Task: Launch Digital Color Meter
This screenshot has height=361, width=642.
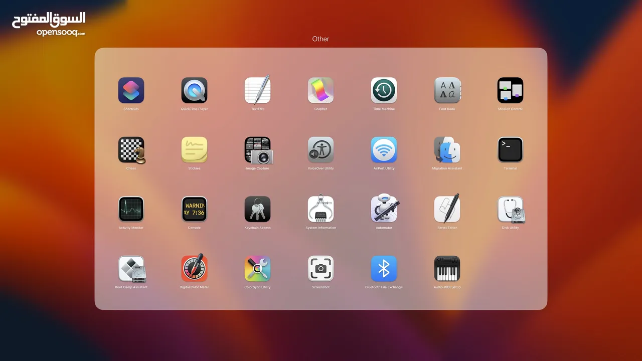Action: coord(194,268)
